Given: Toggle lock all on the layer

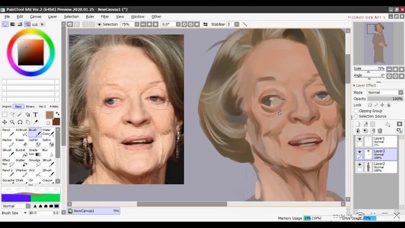Looking at the screenshot, I should coord(389,105).
